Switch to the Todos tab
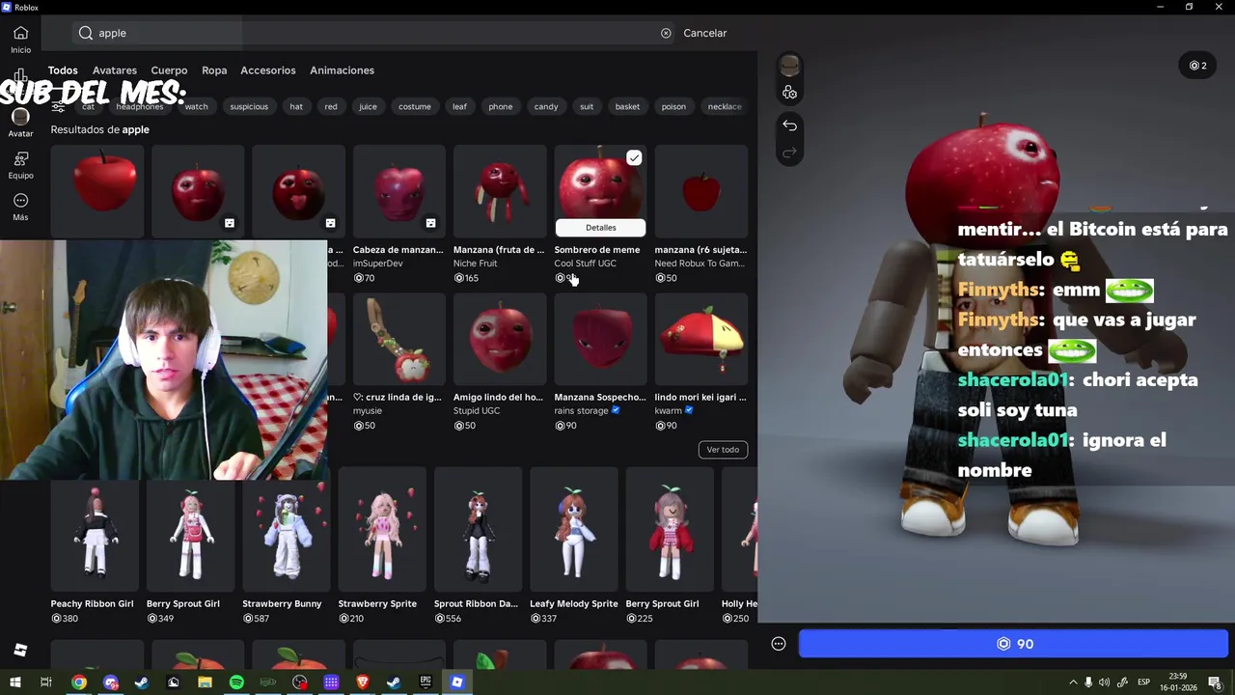This screenshot has width=1235, height=695. (63, 70)
